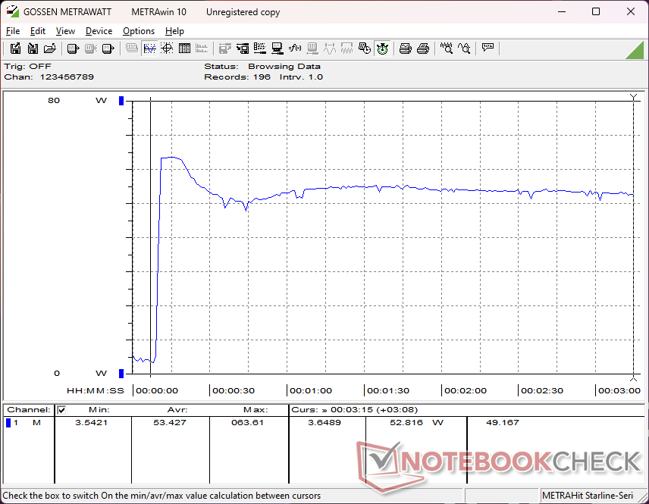This screenshot has height=504, width=649.
Task: Click the right cursor marker at chart bottom
Action: (633, 377)
